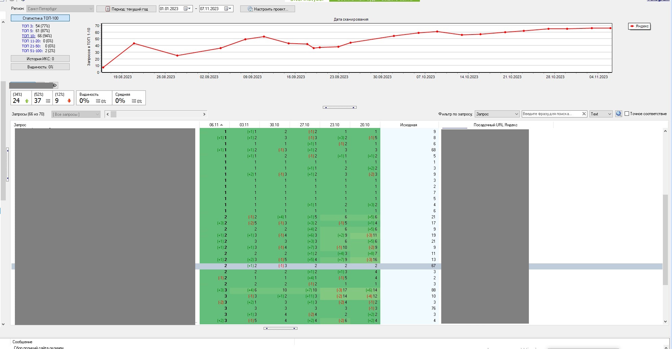672x349 pixels.
Task: Click the red down arrow for dropped positions
Action: pyautogui.click(x=69, y=101)
